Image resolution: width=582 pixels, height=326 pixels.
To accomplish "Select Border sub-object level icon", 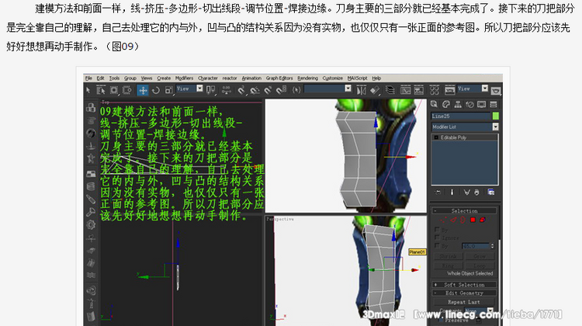I will click(x=462, y=220).
